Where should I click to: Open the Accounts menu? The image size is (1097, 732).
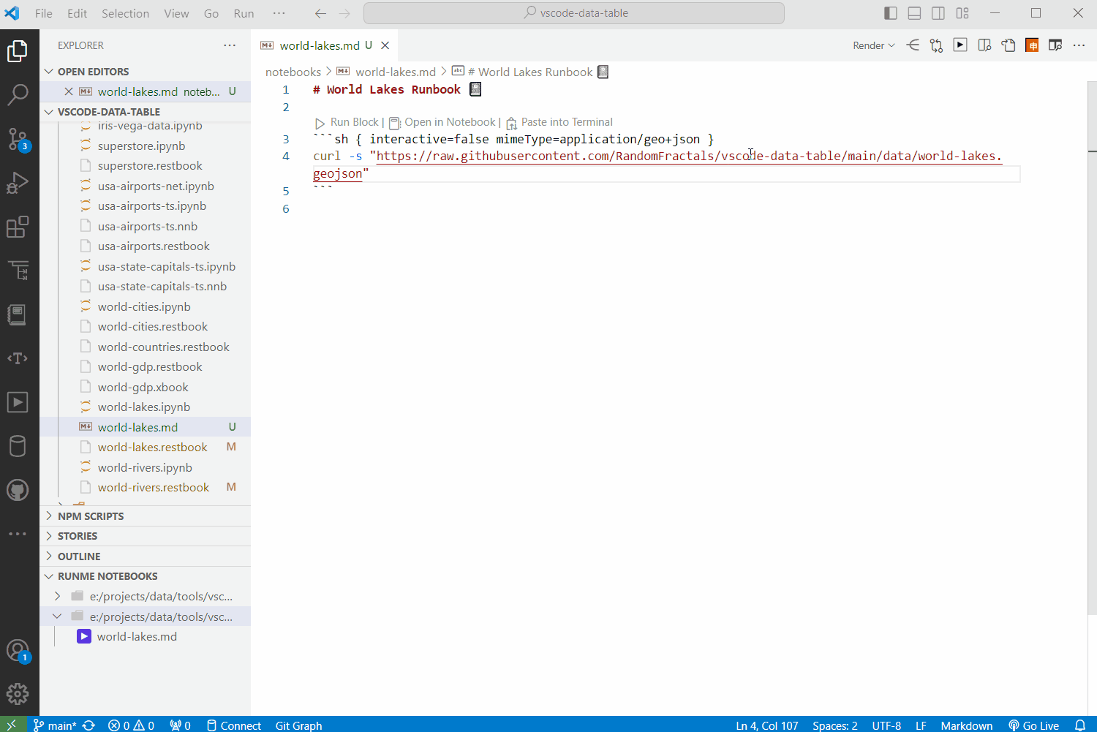pos(18,651)
